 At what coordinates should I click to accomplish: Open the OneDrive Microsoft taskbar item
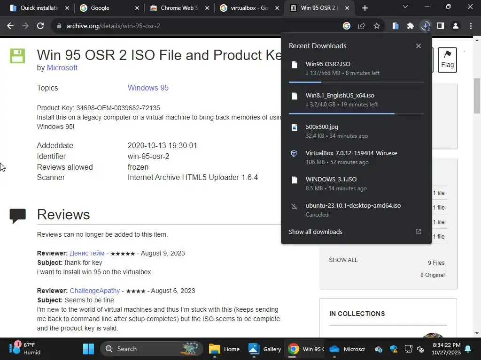347,349
